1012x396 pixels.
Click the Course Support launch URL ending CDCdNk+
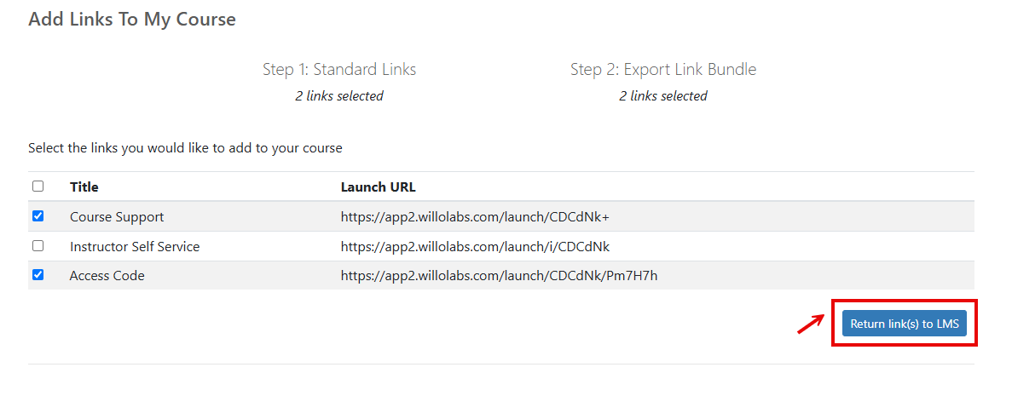coord(475,216)
